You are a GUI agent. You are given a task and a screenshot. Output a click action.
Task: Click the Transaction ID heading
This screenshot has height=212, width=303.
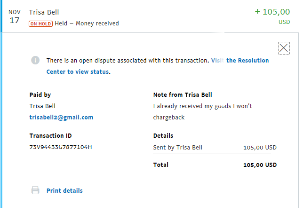click(50, 136)
